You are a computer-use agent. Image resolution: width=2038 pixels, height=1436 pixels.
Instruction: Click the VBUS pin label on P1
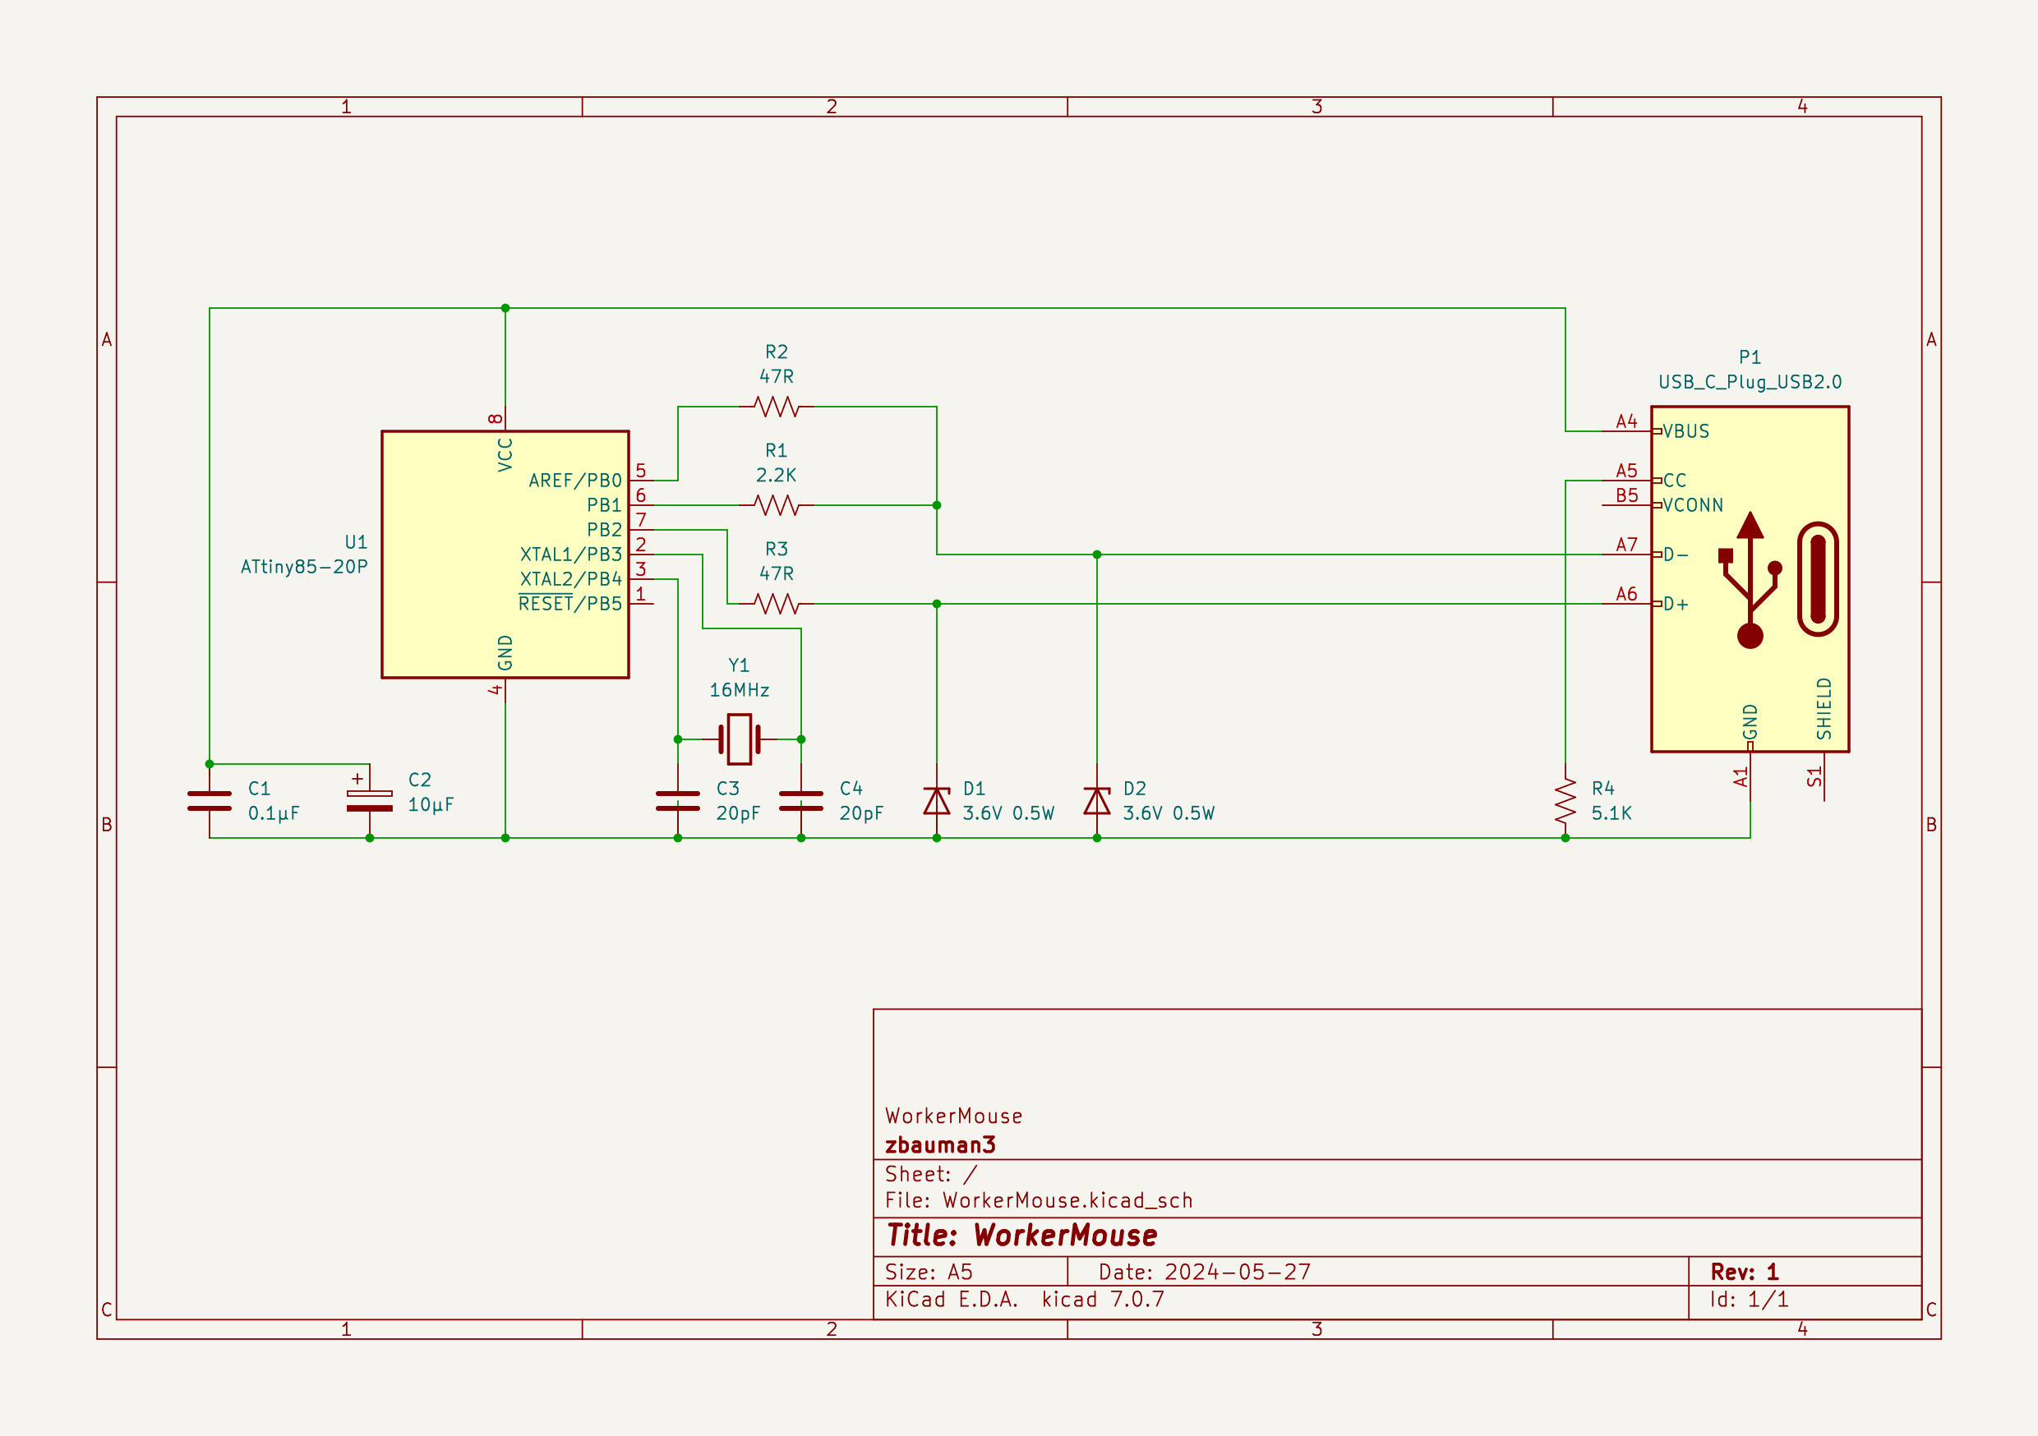[x=1685, y=431]
